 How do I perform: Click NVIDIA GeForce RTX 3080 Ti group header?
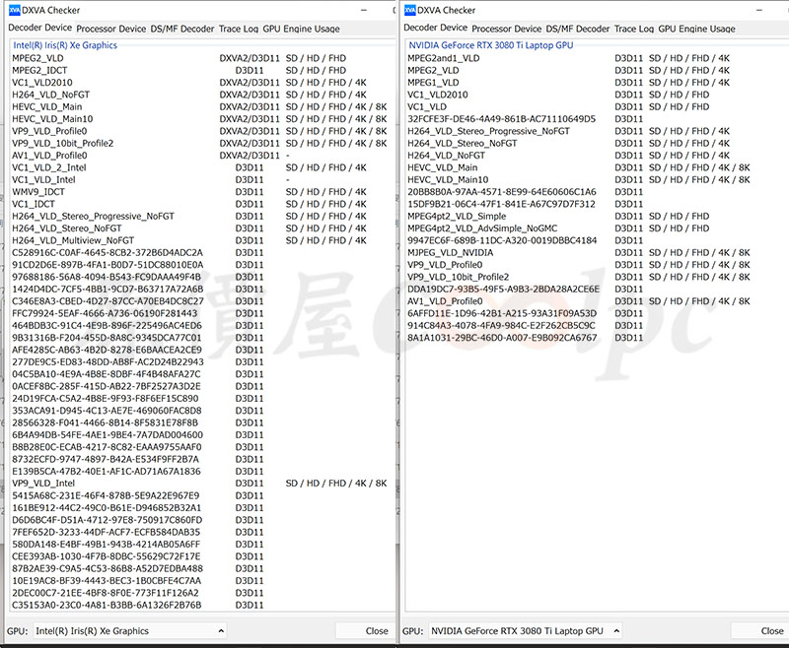coord(490,45)
